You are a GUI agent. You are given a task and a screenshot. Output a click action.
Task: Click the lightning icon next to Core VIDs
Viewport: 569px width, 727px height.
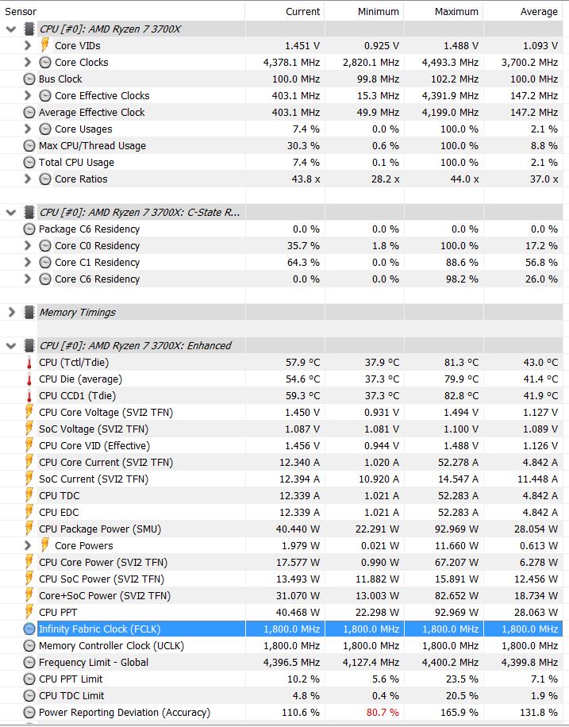pyautogui.click(x=45, y=46)
